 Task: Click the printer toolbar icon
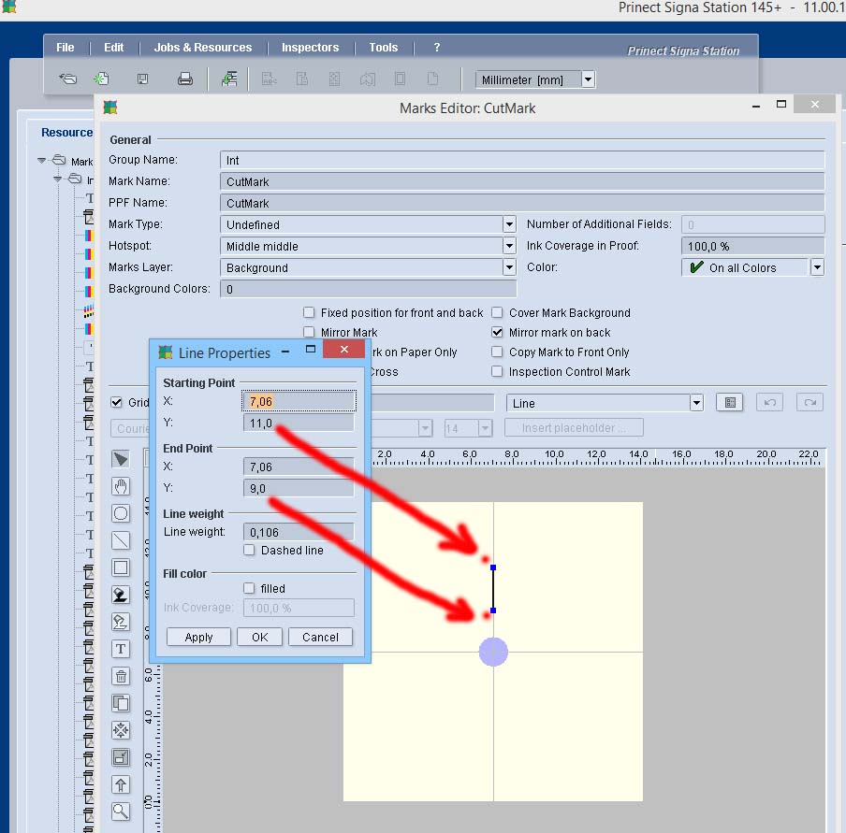[x=185, y=79]
